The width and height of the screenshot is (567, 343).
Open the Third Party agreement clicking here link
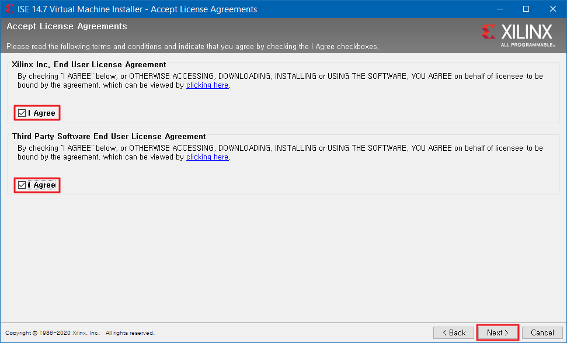(207, 157)
